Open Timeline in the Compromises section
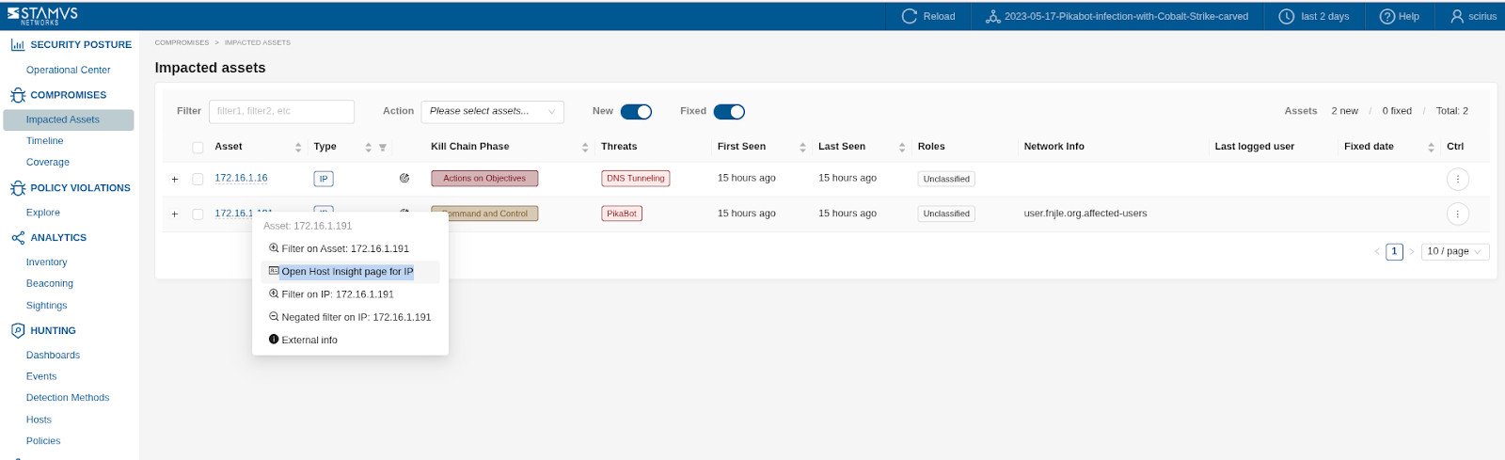The image size is (1505, 460). [45, 141]
